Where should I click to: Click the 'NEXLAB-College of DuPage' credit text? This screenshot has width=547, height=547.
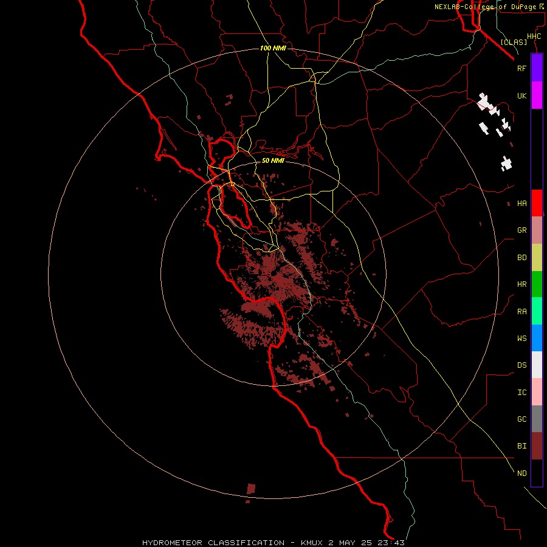coord(485,7)
